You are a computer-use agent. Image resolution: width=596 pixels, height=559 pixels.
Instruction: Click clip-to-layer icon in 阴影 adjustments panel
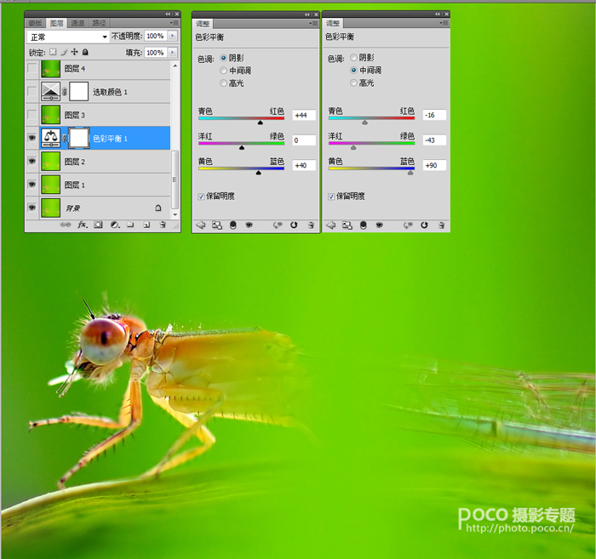(233, 225)
